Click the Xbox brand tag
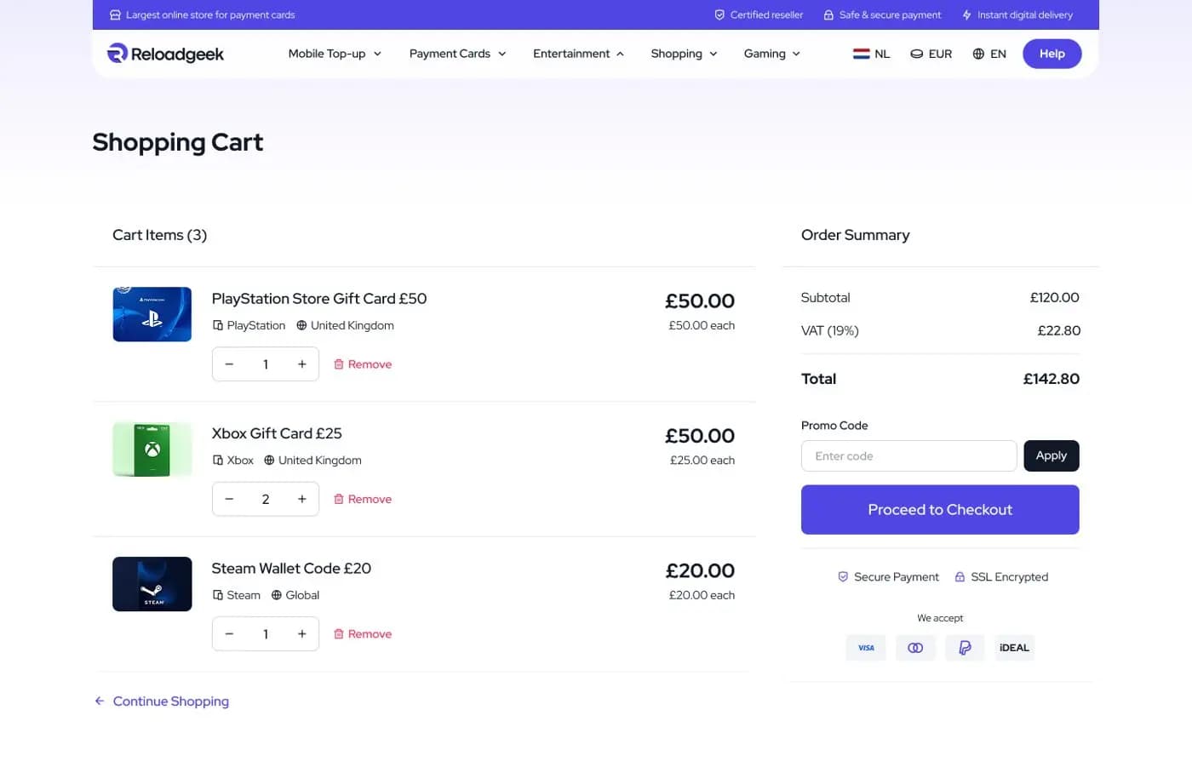 point(232,461)
